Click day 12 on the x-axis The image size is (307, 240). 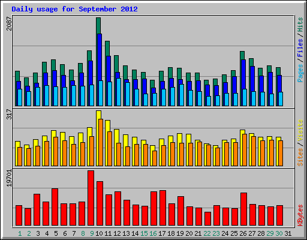[x=117, y=233]
